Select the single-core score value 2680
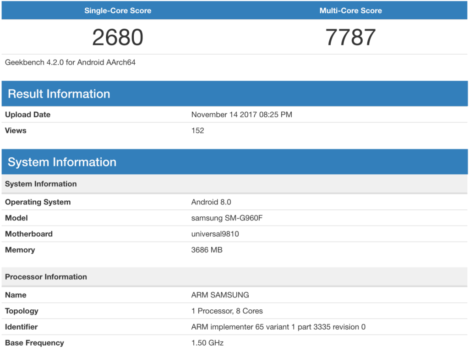The width and height of the screenshot is (469, 352). coord(118,37)
